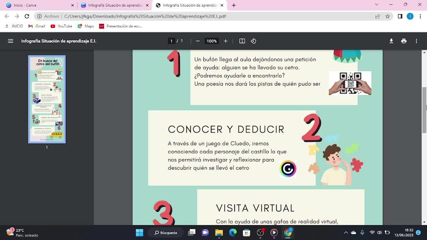The width and height of the screenshot is (427, 240).
Task: Click the circular G logo icon in the PDF
Action: pyautogui.click(x=288, y=169)
